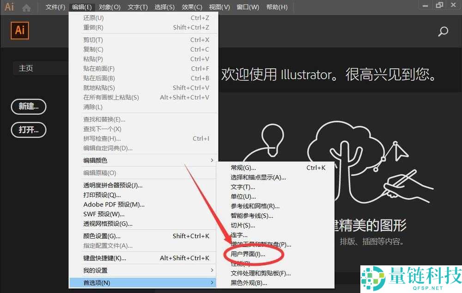The height and width of the screenshot is (293, 462).
Task: Choose 单位(U)... from preferences submenu
Action: 243,197
